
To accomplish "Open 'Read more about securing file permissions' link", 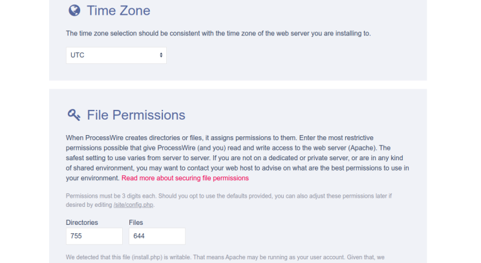I will (185, 178).
